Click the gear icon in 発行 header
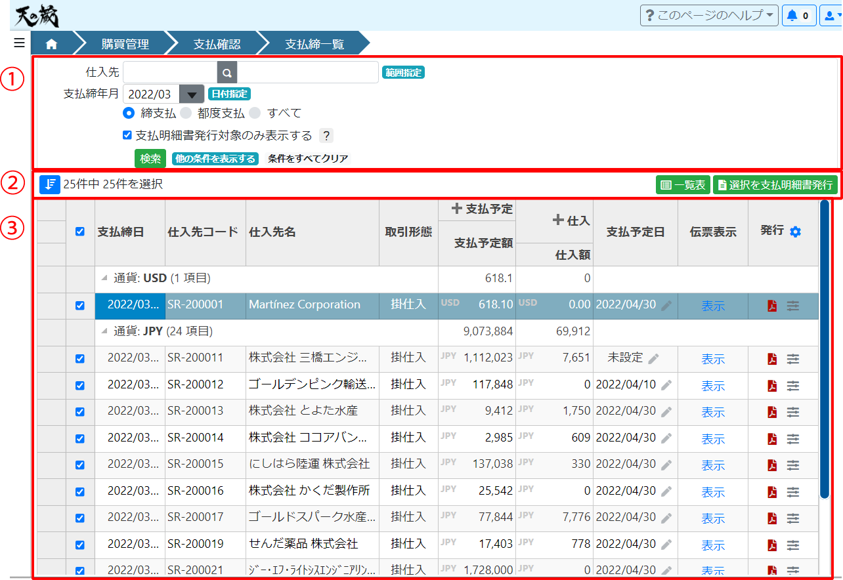The height and width of the screenshot is (580, 843). pos(796,232)
